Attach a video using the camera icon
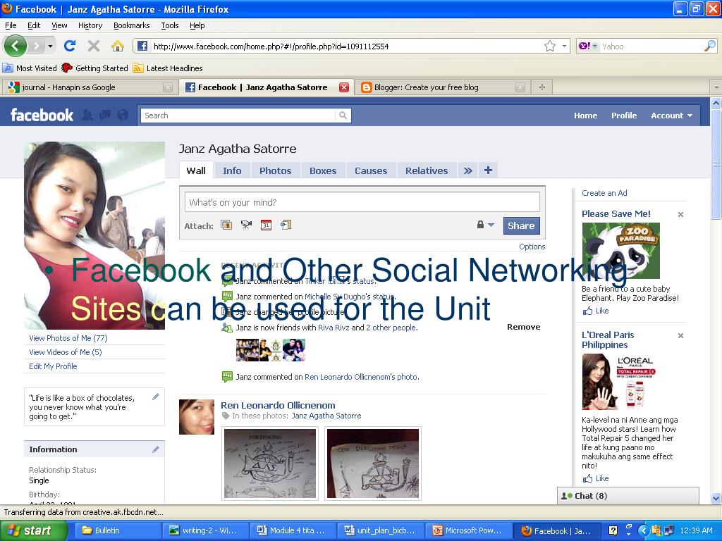The width and height of the screenshot is (722, 541). click(246, 225)
